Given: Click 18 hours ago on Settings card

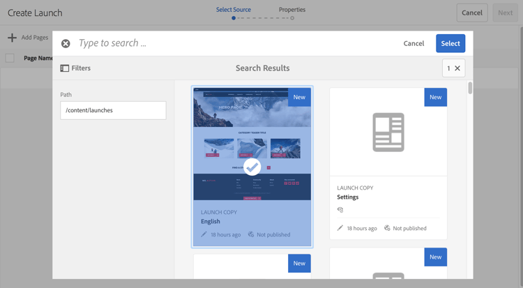Looking at the screenshot, I should click(x=362, y=228).
